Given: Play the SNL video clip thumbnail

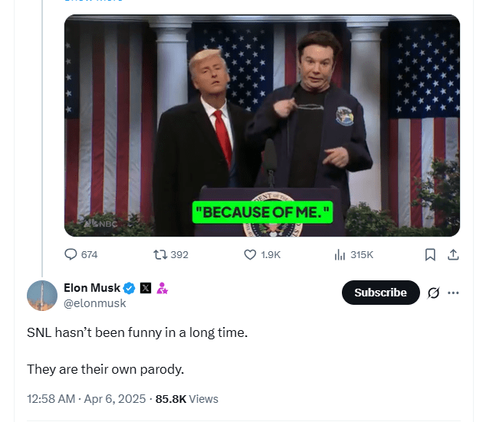Looking at the screenshot, I should coord(262,126).
